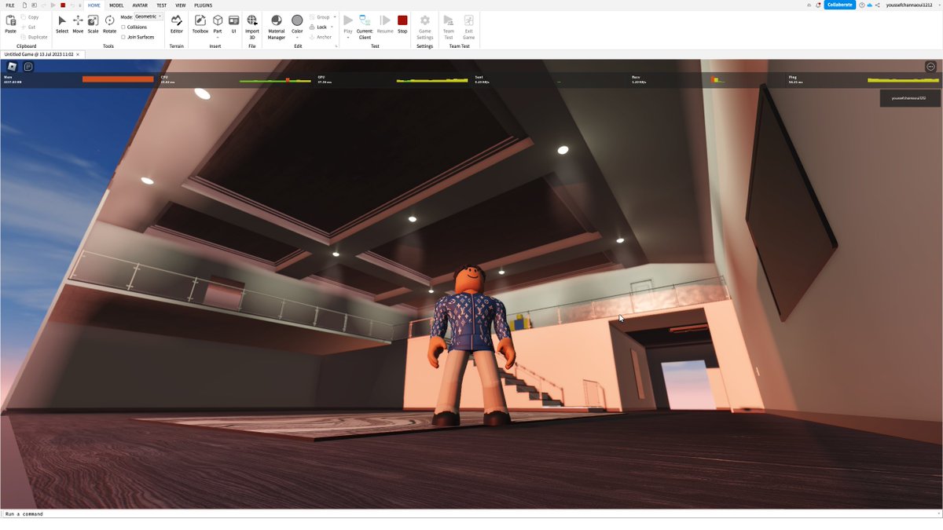Click the share icon beside username
Viewport: 943px width, 530px height.
coord(878,5)
